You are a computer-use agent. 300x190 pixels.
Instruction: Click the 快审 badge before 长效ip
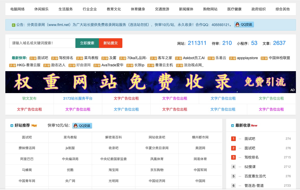130,66
